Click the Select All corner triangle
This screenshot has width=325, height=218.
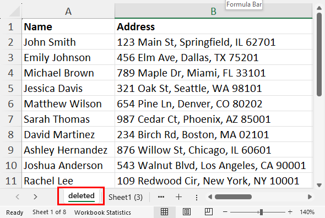pyautogui.click(x=14, y=11)
